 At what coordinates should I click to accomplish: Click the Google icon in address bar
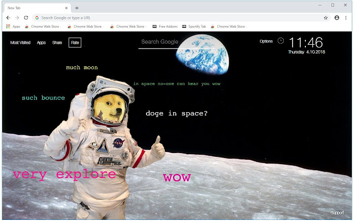[x=37, y=18]
